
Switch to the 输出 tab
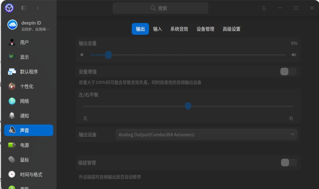click(140, 29)
